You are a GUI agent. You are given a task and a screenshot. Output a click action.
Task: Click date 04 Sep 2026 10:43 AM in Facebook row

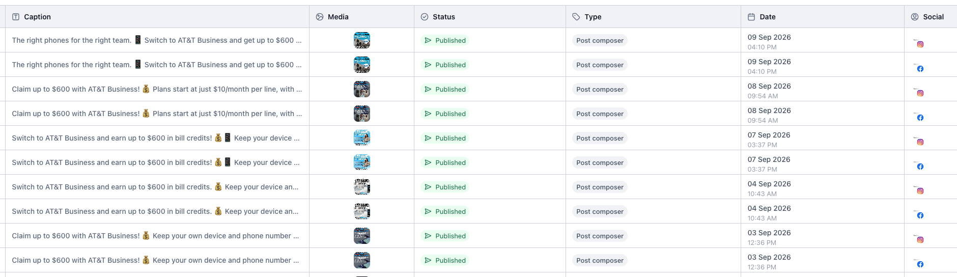pyautogui.click(x=769, y=213)
